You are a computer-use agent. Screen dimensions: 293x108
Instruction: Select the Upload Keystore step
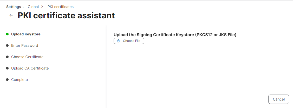tap(26, 34)
